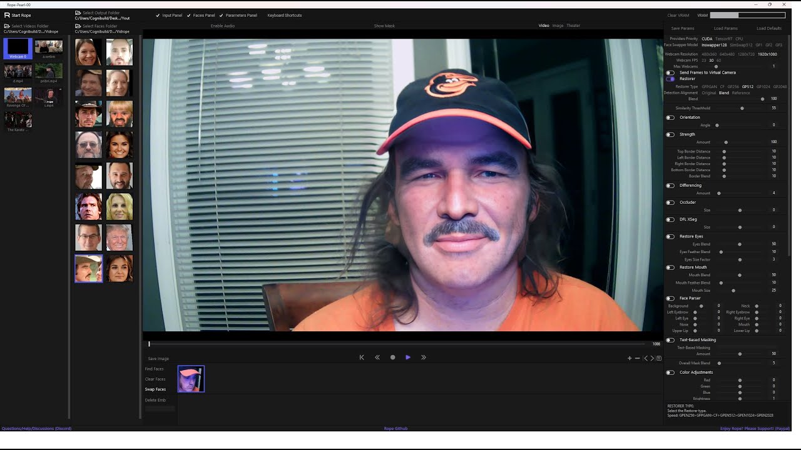Click the save markers icon beside the chevrons
801x450 pixels.
[659, 358]
